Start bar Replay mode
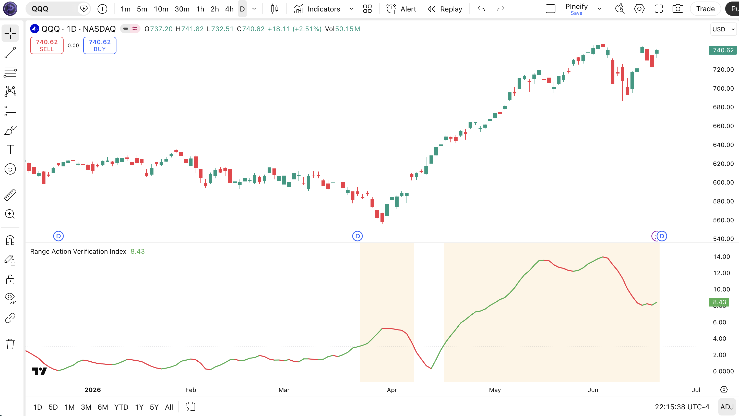The image size is (739, 416). [445, 9]
